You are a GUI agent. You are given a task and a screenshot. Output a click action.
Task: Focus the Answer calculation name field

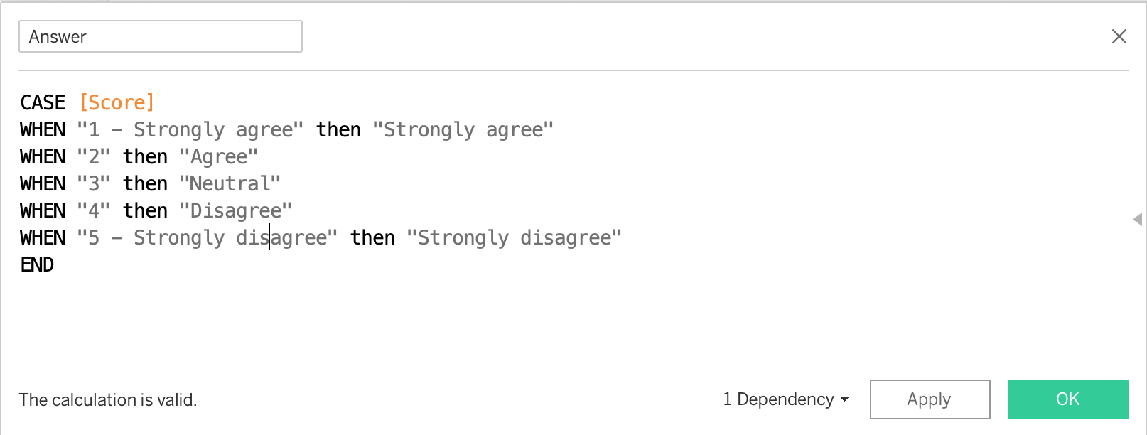161,36
